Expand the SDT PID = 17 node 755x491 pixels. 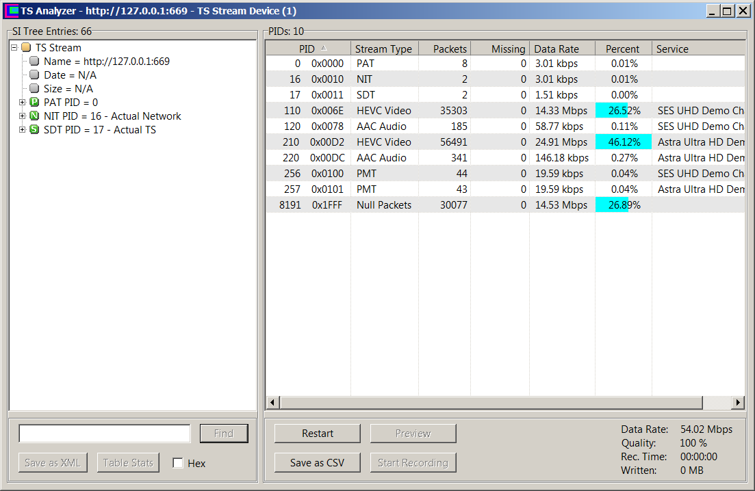[23, 130]
